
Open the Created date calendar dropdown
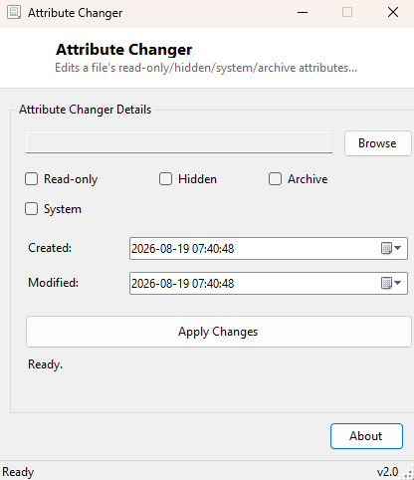coord(391,248)
